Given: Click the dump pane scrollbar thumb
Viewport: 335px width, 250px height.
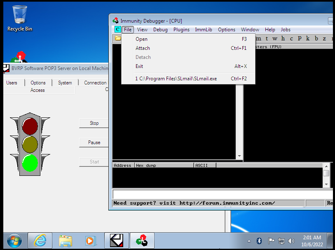Looking at the screenshot, I should tap(326, 173).
